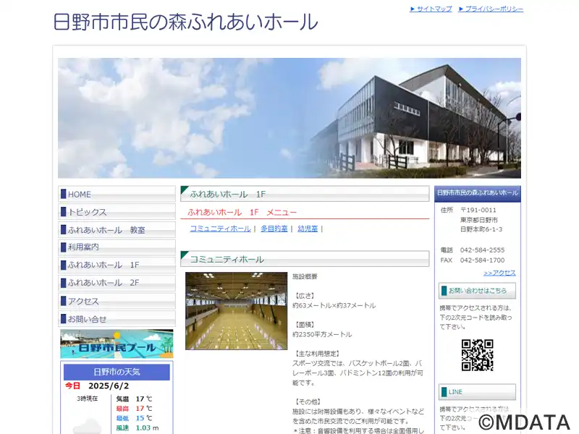Click the 約63メートル×約37メートル size text
579x434 pixels.
(x=334, y=305)
